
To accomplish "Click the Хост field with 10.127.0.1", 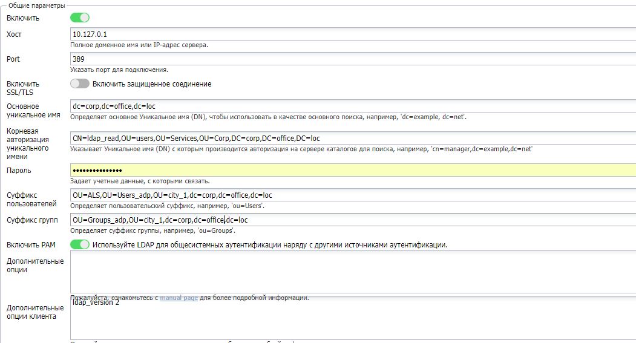I will pos(351,34).
